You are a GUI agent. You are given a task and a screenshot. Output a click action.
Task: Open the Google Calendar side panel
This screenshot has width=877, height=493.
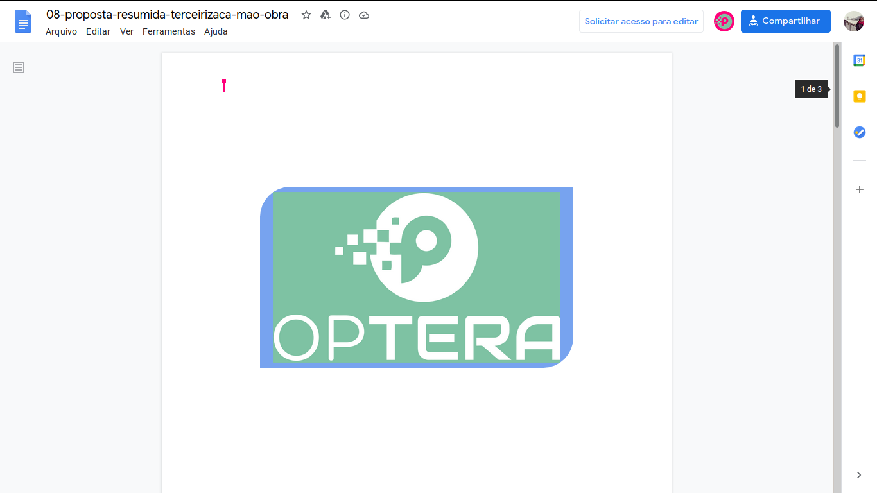pos(860,60)
